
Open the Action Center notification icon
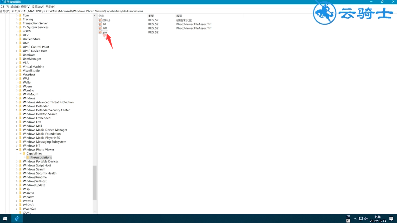(391, 219)
